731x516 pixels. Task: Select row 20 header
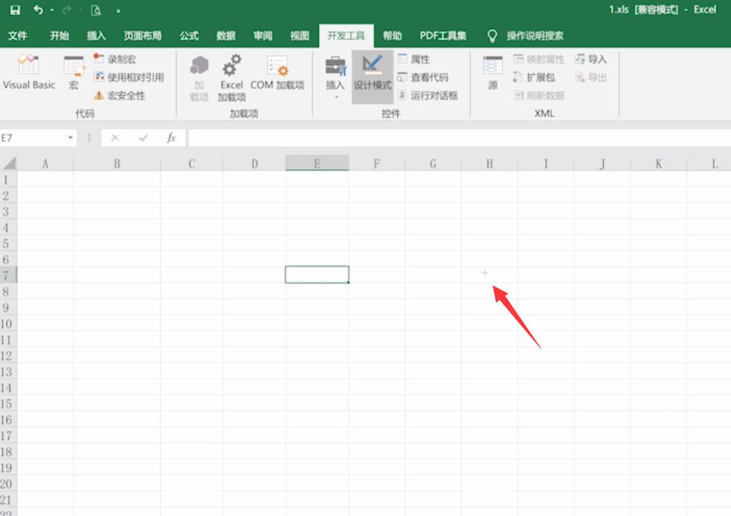point(8,483)
